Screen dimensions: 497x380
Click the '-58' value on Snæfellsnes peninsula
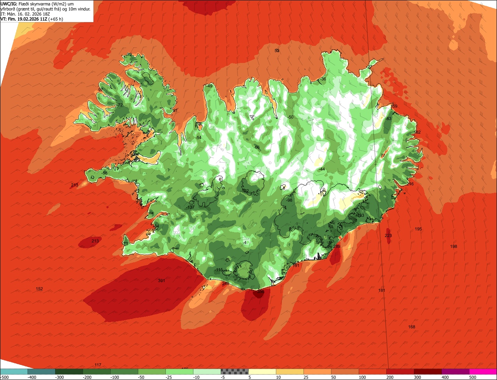point(104,173)
